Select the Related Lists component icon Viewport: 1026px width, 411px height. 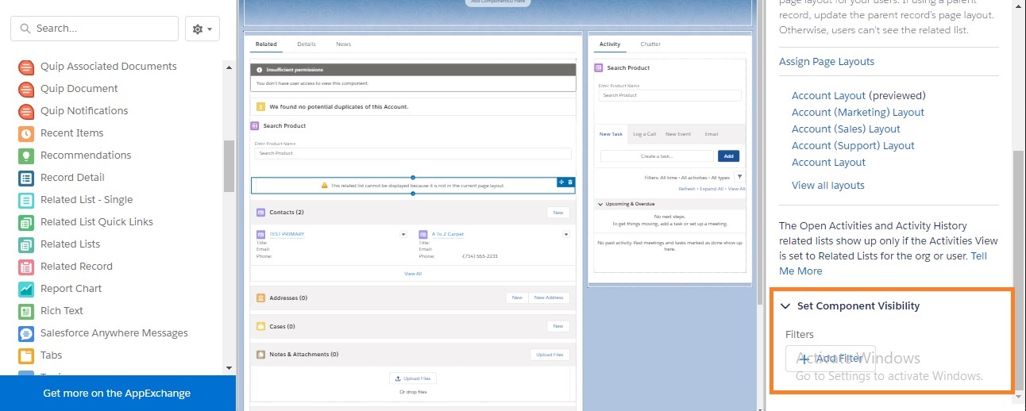click(26, 244)
